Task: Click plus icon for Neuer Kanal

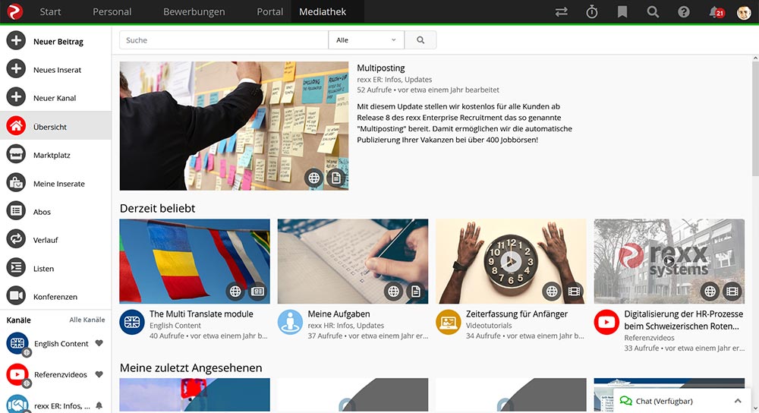Action: tap(16, 97)
